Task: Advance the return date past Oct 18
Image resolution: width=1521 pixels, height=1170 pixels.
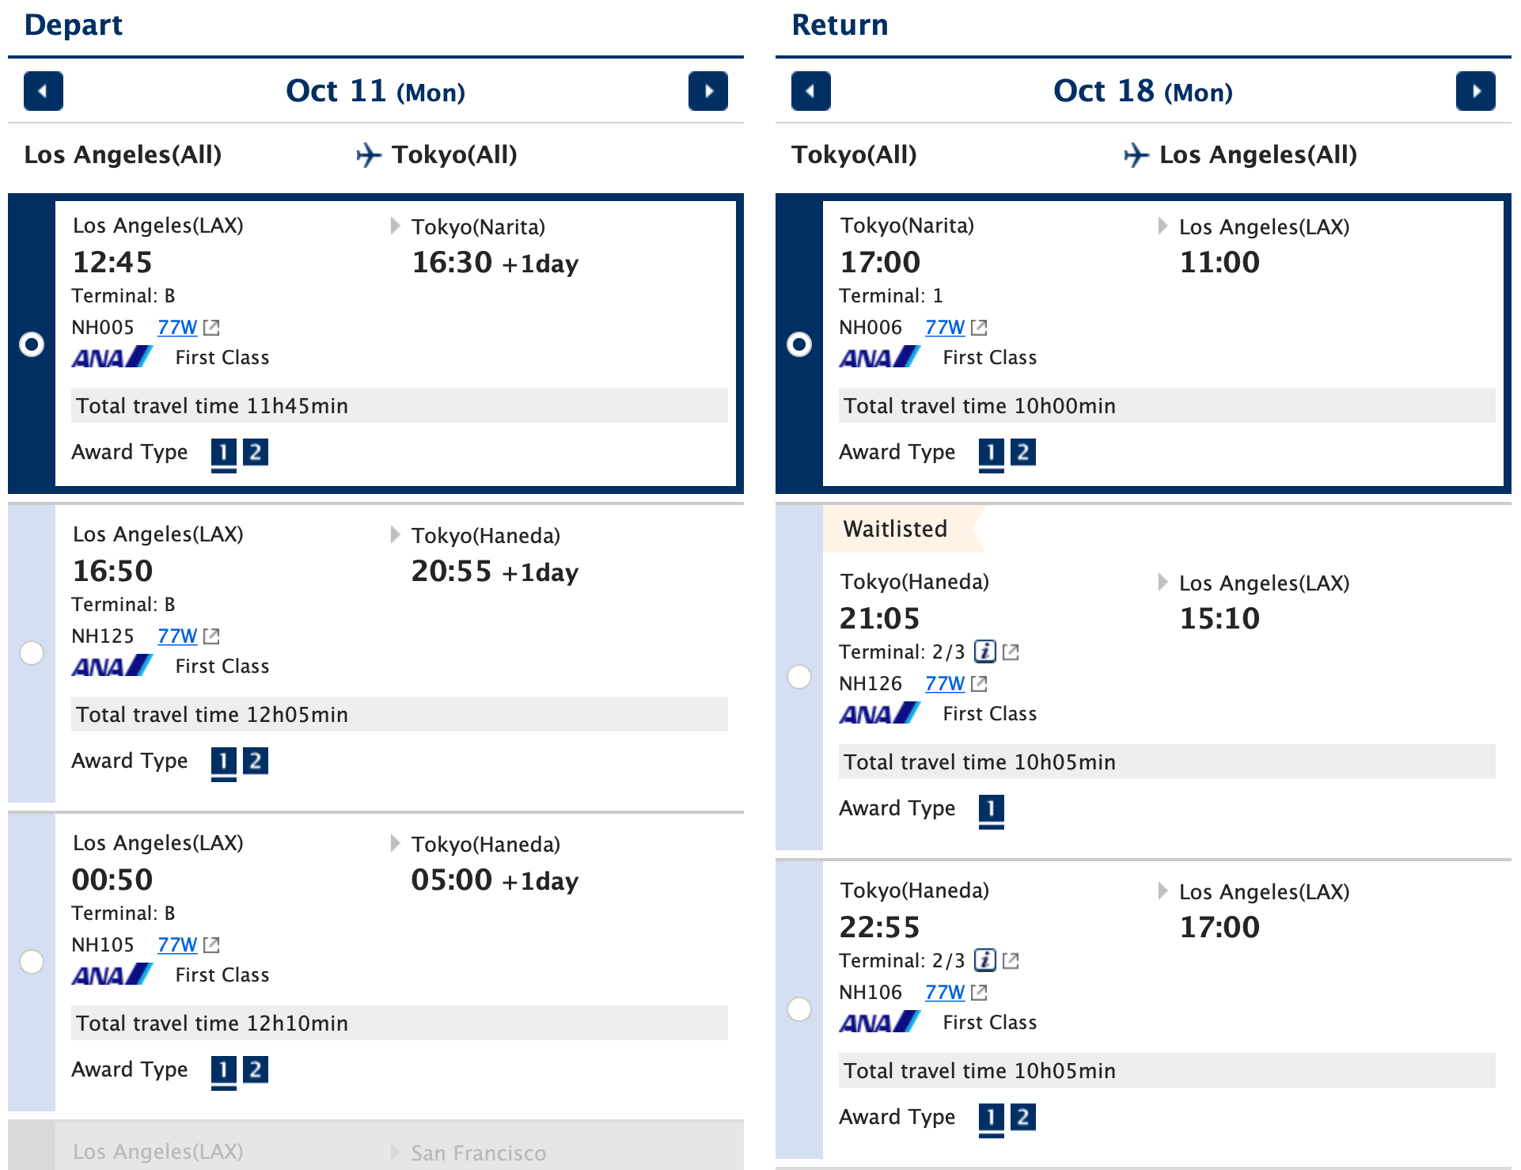Action: coord(1475,91)
